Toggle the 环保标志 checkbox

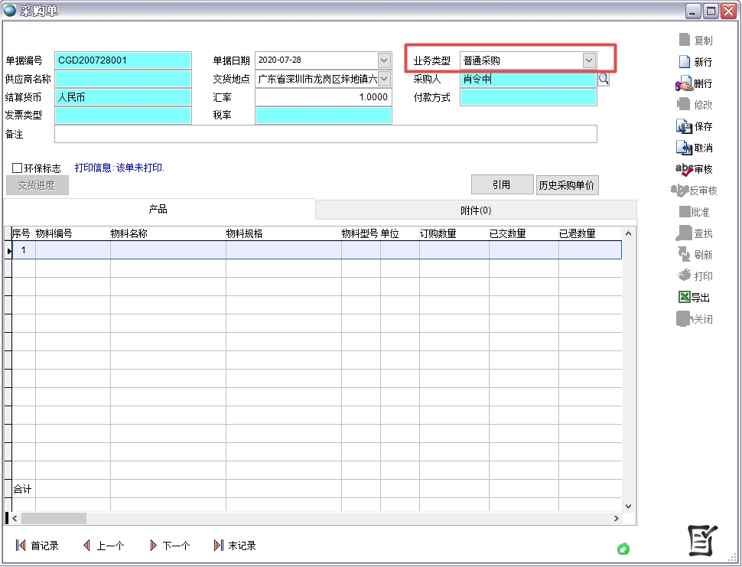[17, 168]
